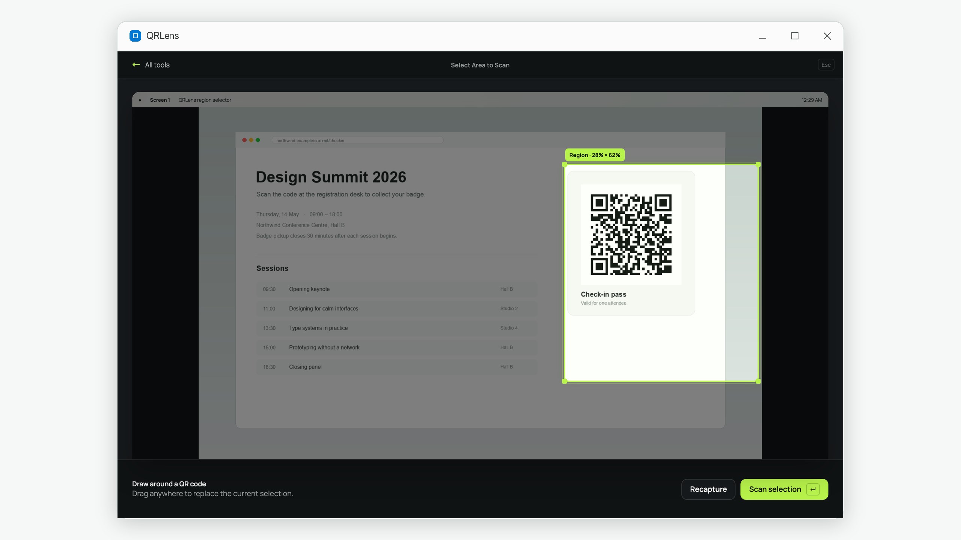The width and height of the screenshot is (961, 540).
Task: Click the Studio 4 room label
Action: click(509, 328)
